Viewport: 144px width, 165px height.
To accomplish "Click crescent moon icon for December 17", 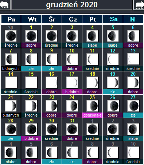I will coord(72,83).
